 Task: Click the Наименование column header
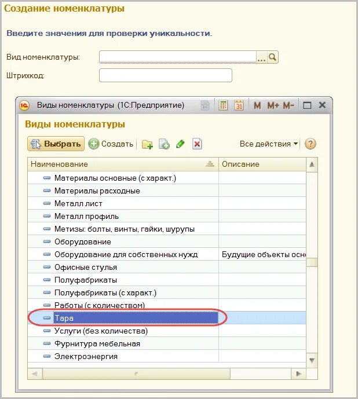(123, 164)
